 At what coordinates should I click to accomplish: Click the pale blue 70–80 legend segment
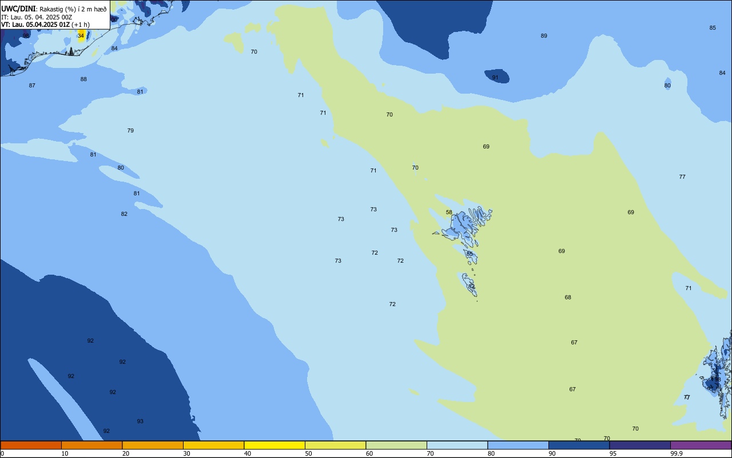(x=457, y=445)
